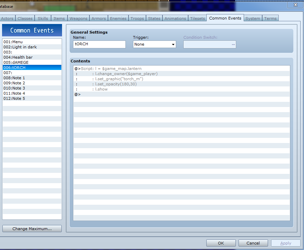Select common event 009:Note 2
This screenshot has height=250, width=304.
[x=32, y=83]
